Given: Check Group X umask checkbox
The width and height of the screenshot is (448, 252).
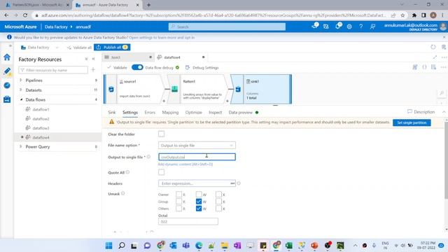Looking at the screenshot, I should click(x=218, y=202).
